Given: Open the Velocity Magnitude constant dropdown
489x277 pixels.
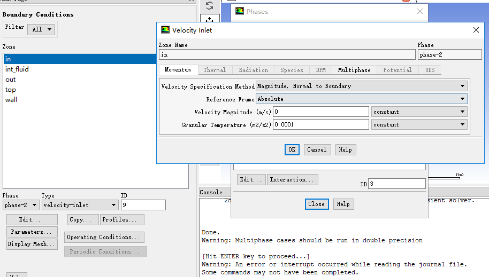Looking at the screenshot, I should coord(419,112).
